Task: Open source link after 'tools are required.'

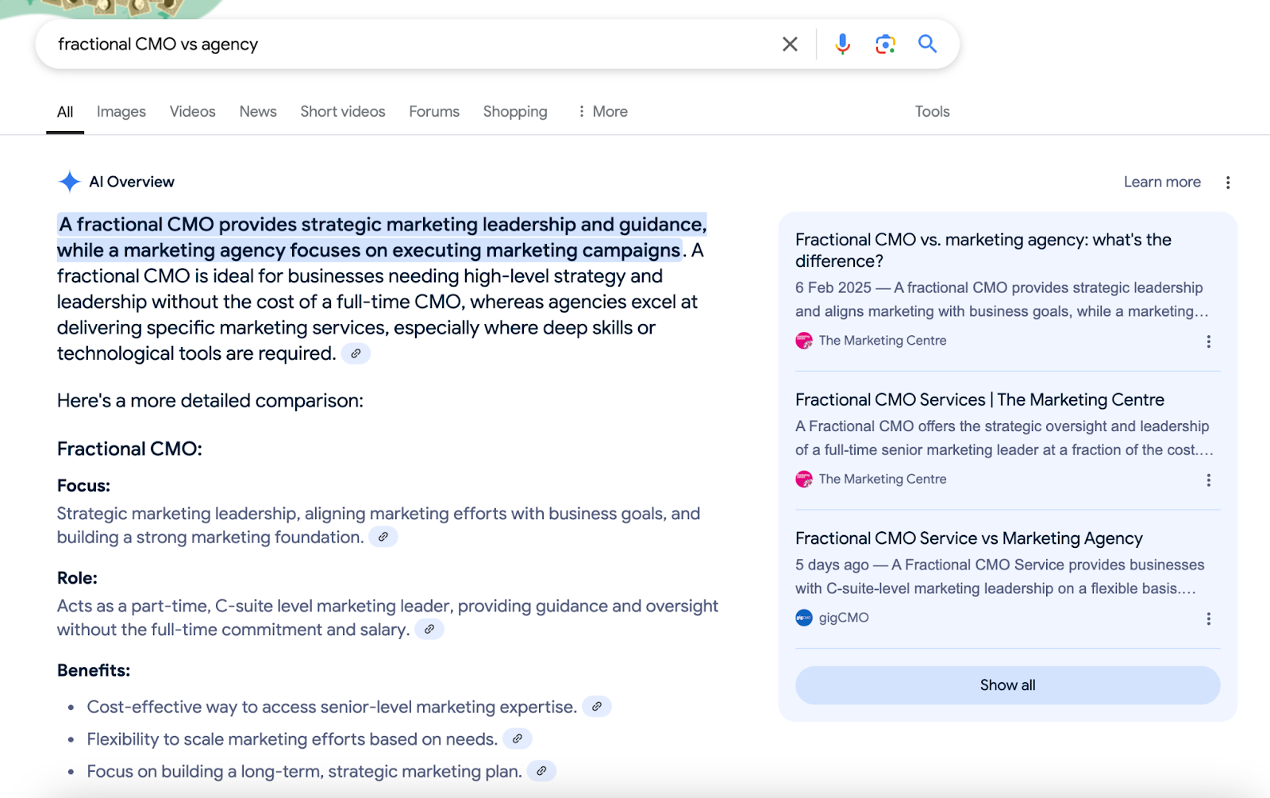Action: 356,353
